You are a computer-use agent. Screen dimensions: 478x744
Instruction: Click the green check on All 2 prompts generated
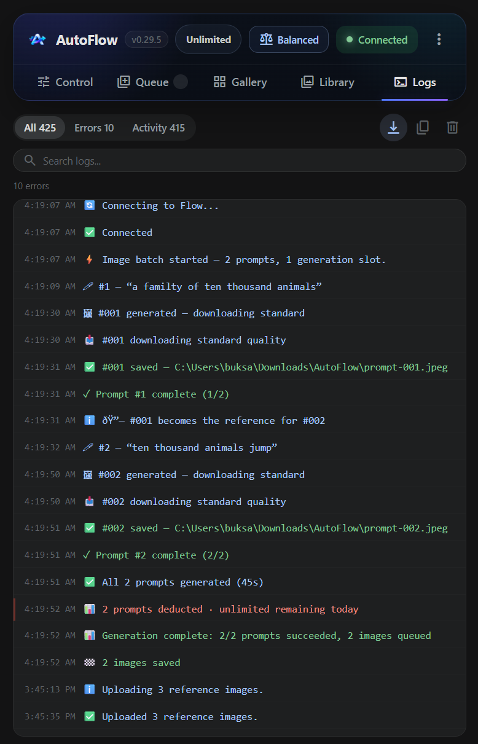tap(90, 582)
